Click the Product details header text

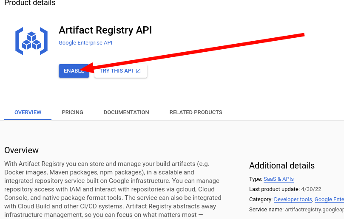coord(30,3)
